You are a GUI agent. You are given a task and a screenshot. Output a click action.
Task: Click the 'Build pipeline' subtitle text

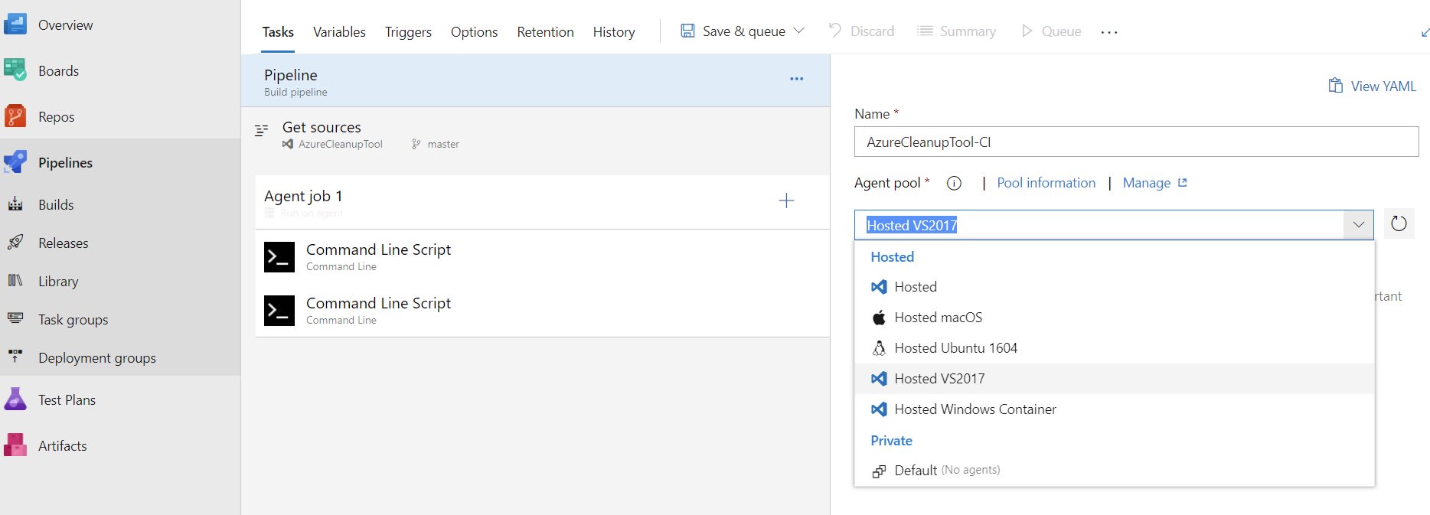295,92
